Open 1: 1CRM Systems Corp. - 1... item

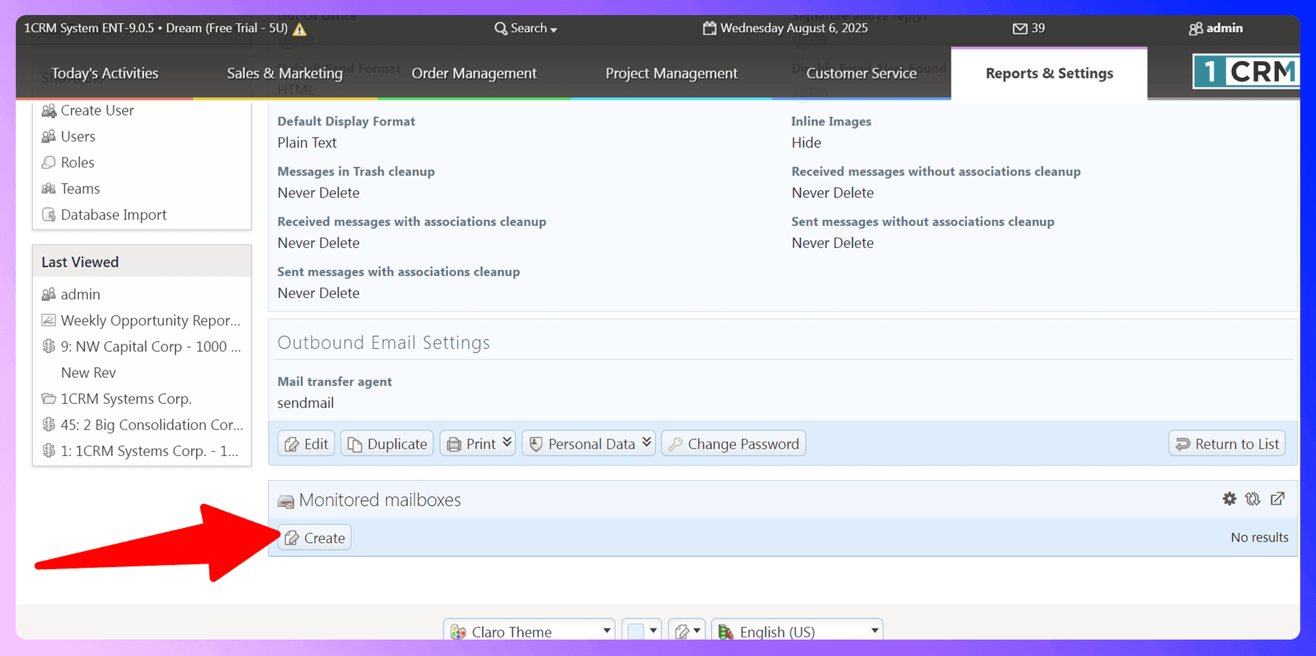(149, 451)
